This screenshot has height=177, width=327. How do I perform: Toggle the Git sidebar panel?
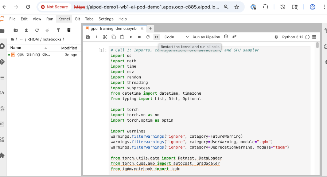pyautogui.click(x=2, y=62)
